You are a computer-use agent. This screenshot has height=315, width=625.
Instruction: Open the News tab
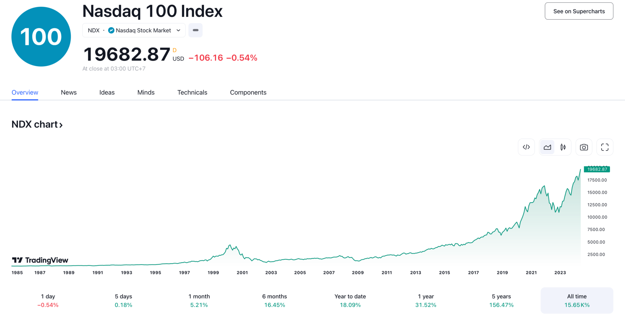click(68, 92)
